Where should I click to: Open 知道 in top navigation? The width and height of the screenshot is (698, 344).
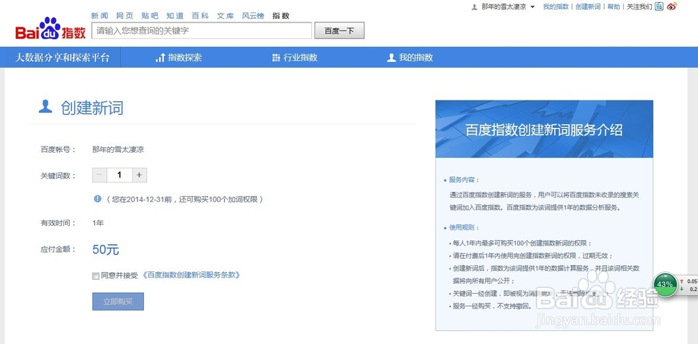coord(175,15)
